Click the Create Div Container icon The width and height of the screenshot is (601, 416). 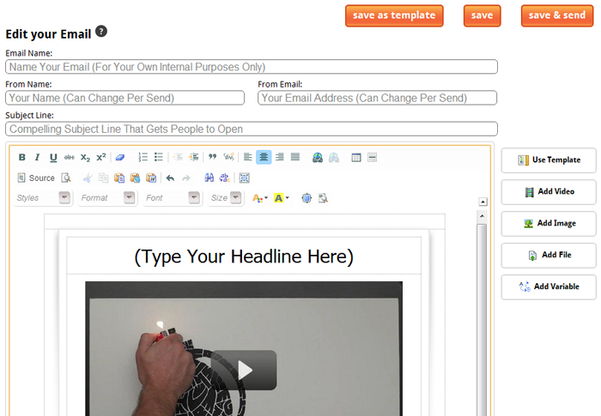pos(229,157)
